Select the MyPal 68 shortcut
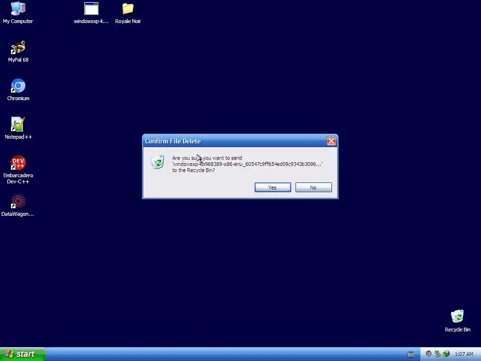 18,52
